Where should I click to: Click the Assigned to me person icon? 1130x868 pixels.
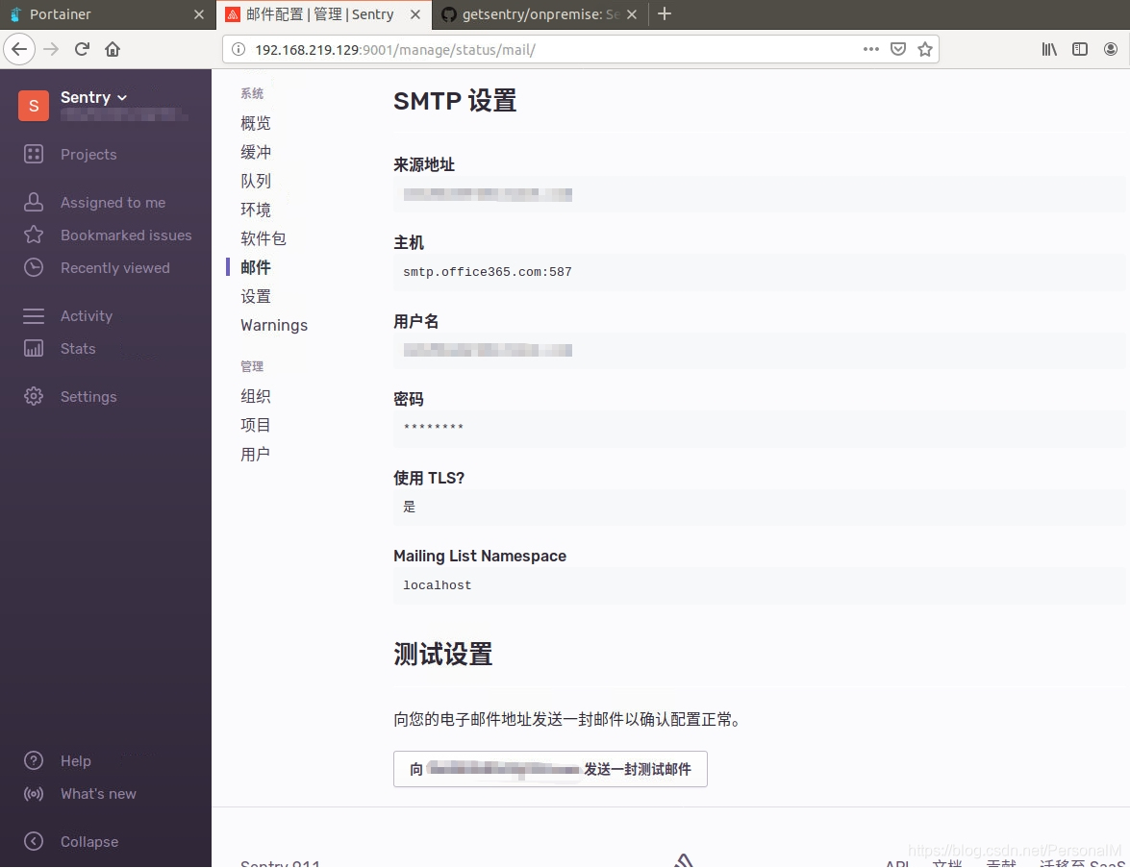coord(33,203)
